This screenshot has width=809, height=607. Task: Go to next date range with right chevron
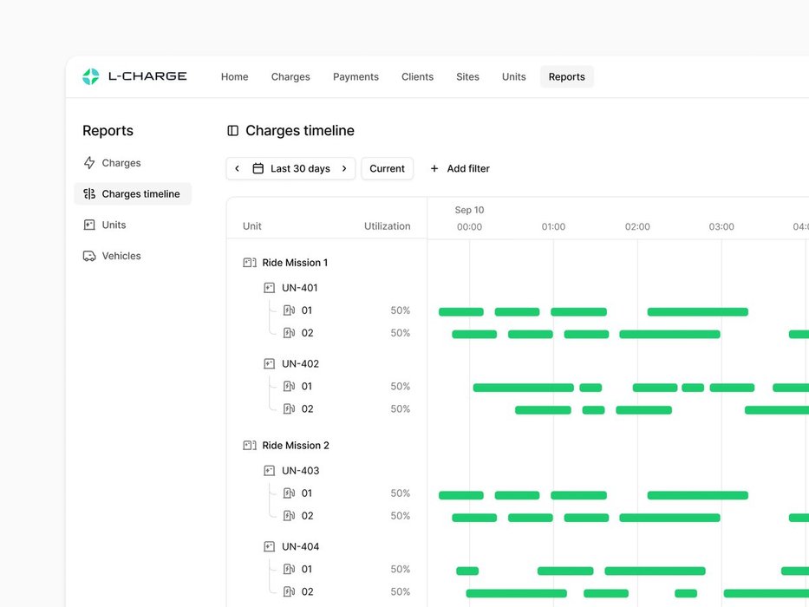(x=344, y=168)
